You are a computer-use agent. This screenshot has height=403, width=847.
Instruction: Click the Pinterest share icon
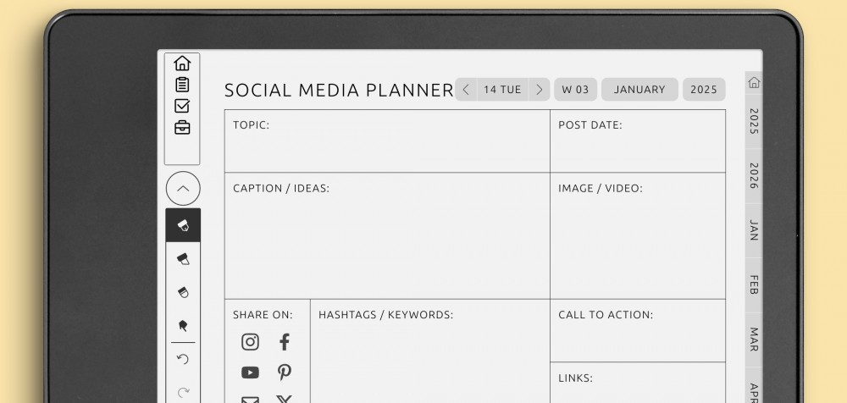[285, 373]
